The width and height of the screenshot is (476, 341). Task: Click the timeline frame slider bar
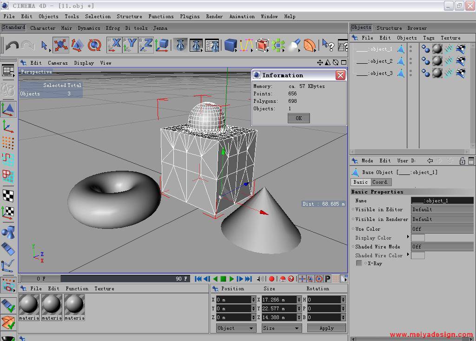tap(106, 279)
